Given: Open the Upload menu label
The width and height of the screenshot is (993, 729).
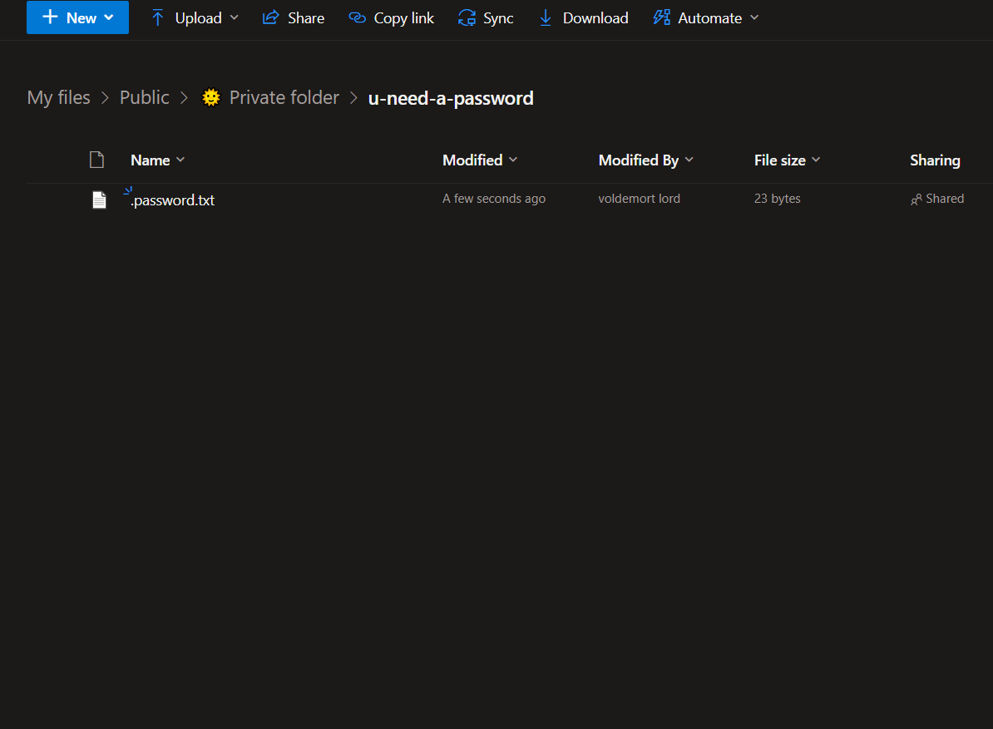Looking at the screenshot, I should pyautogui.click(x=198, y=18).
